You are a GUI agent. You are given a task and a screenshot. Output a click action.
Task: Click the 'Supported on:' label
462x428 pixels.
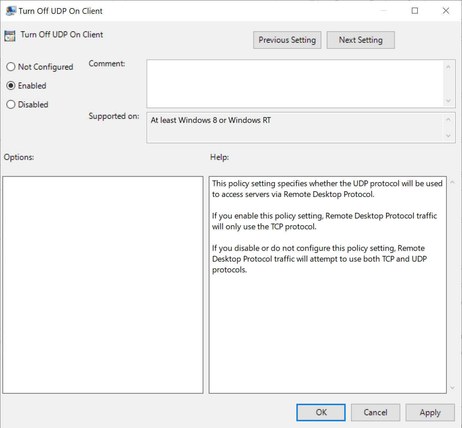(x=114, y=116)
